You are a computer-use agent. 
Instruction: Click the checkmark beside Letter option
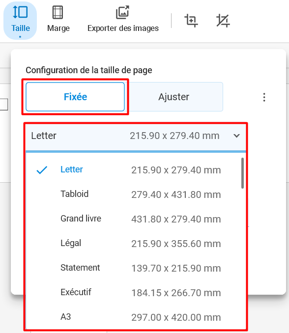tap(42, 170)
